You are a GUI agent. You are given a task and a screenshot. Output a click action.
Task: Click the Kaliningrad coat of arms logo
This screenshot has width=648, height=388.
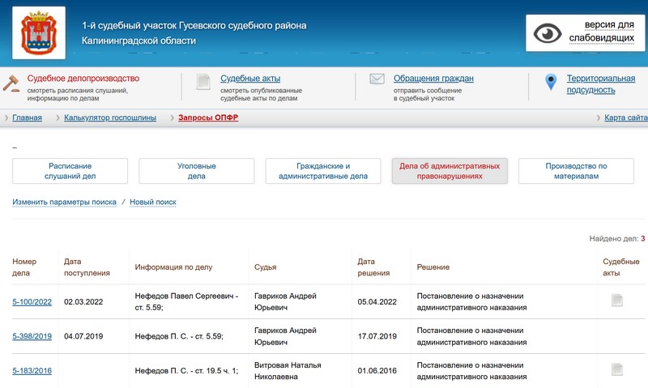pyautogui.click(x=39, y=32)
